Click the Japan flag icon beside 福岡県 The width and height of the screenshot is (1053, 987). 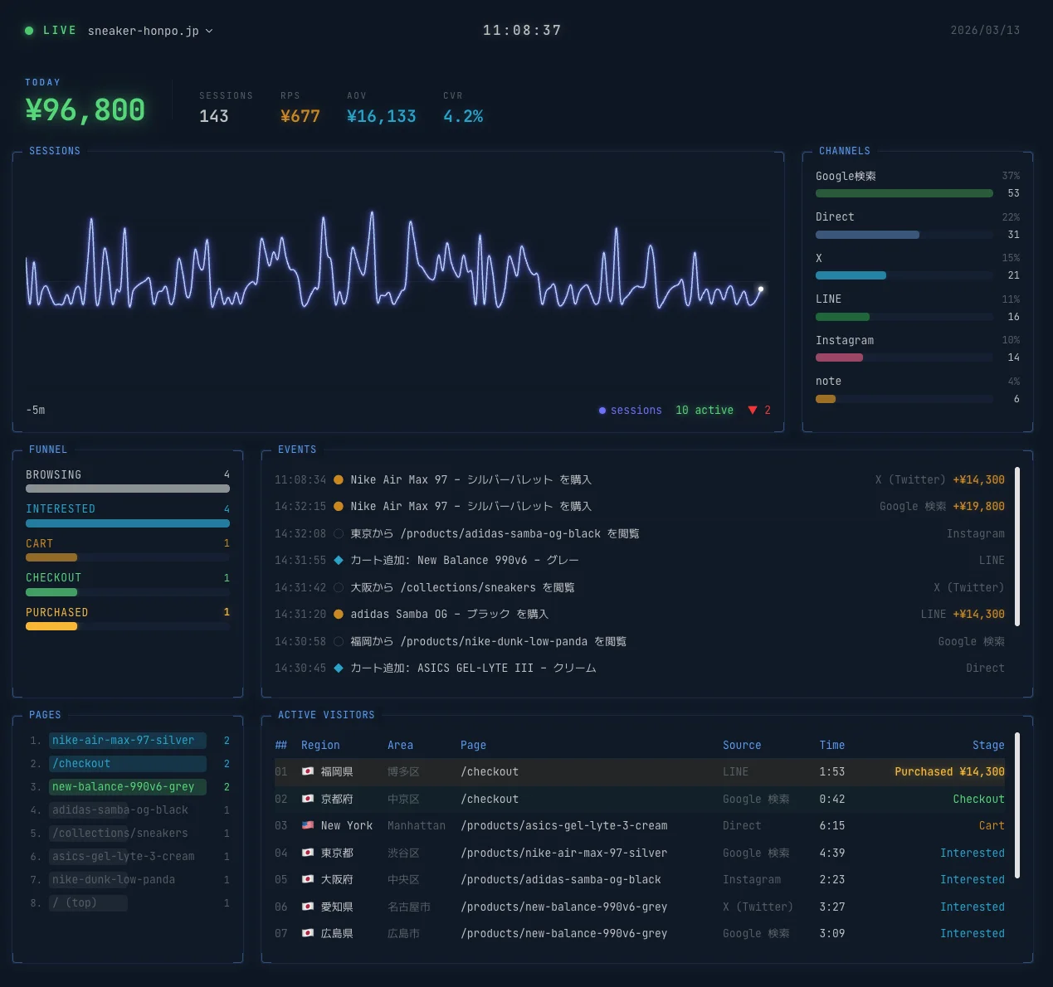click(308, 771)
